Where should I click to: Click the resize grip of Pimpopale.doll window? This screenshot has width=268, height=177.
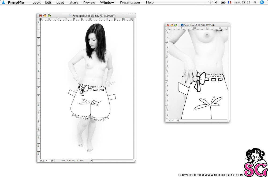(x=135, y=161)
